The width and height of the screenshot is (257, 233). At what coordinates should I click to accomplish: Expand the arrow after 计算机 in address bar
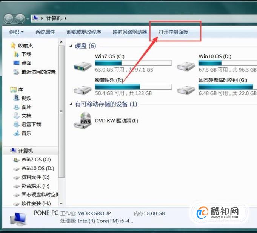click(x=66, y=18)
